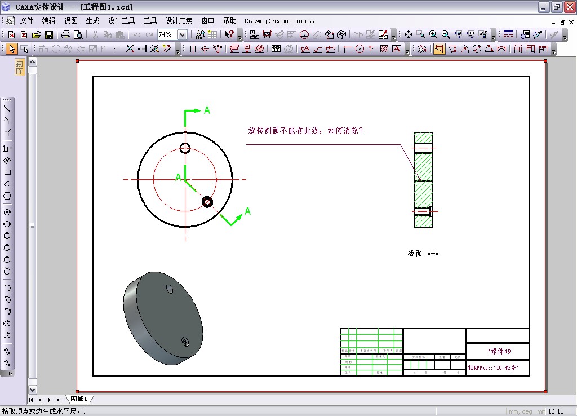Select the polyline tool in left toolbar
Screen dimensions: 577x416
pos(7,149)
